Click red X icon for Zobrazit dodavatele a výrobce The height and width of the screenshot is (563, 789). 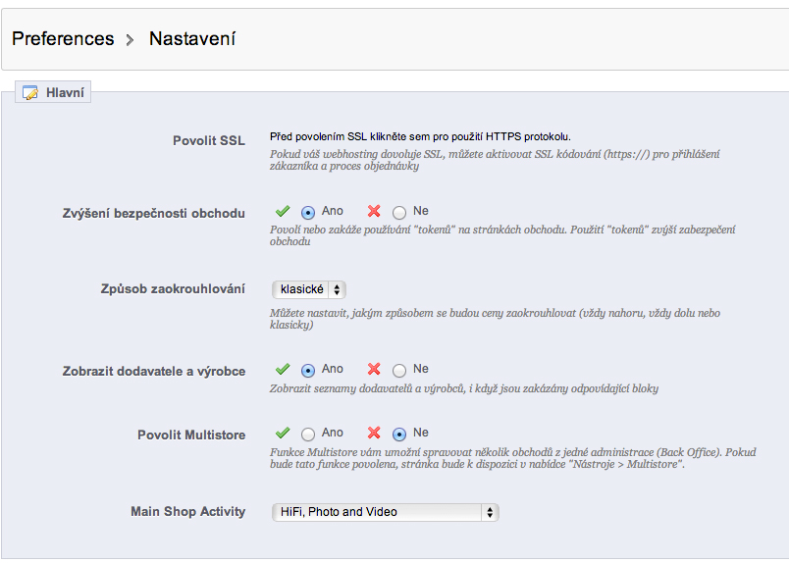point(374,370)
